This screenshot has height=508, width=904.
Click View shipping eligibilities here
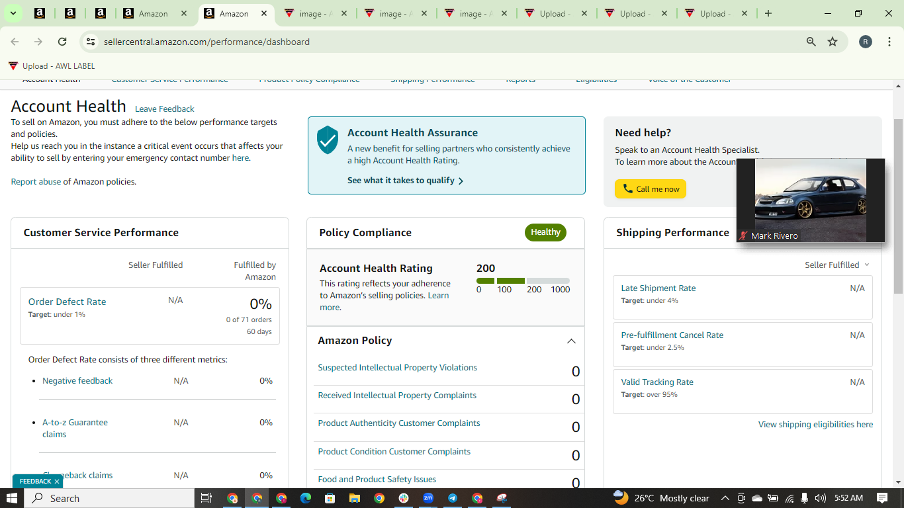816,425
